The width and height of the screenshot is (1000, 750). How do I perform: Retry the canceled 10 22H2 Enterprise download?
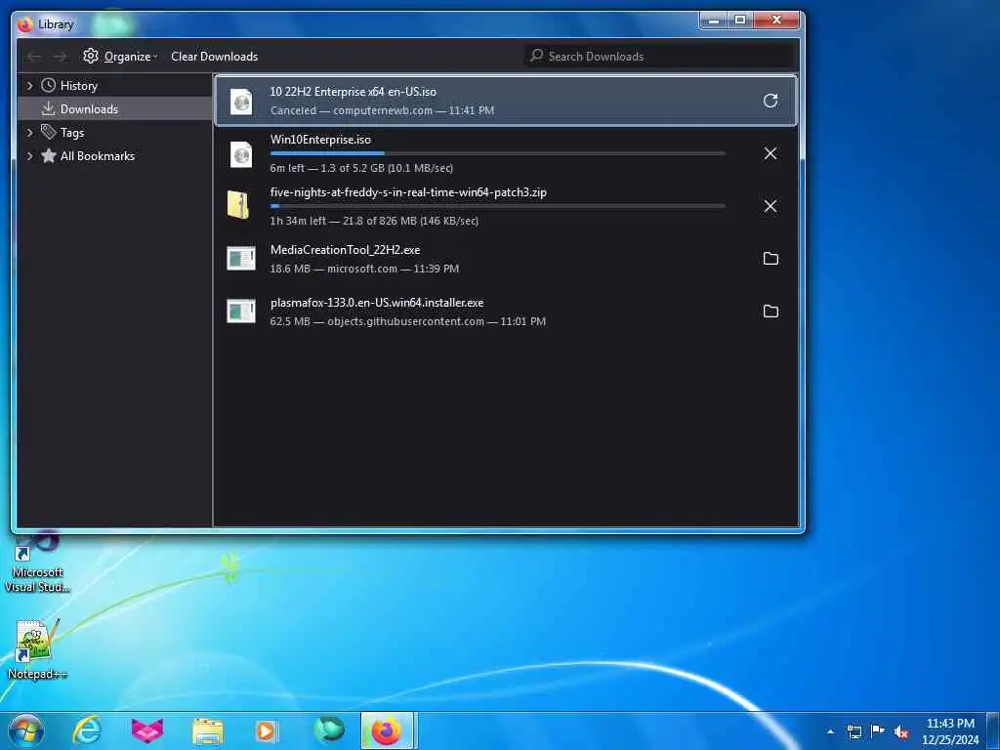pyautogui.click(x=771, y=101)
